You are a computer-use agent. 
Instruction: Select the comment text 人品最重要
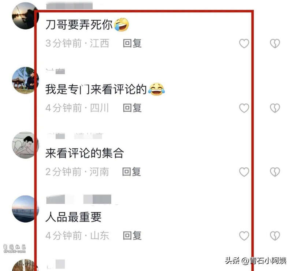point(74,217)
